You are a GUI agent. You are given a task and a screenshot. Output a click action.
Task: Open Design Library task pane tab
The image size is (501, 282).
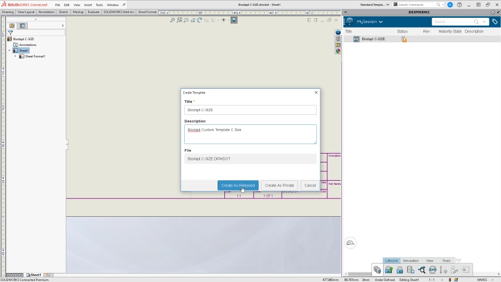pyautogui.click(x=338, y=39)
